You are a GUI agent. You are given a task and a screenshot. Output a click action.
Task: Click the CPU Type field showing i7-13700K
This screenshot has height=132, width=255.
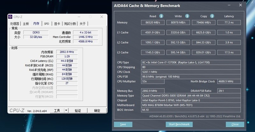191,62
